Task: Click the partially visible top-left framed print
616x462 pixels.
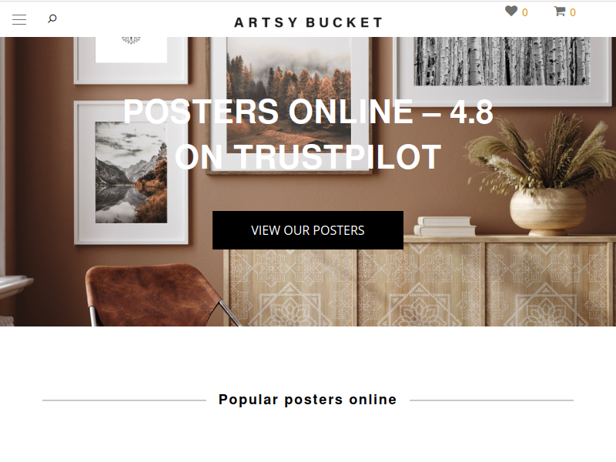Action: point(131,60)
